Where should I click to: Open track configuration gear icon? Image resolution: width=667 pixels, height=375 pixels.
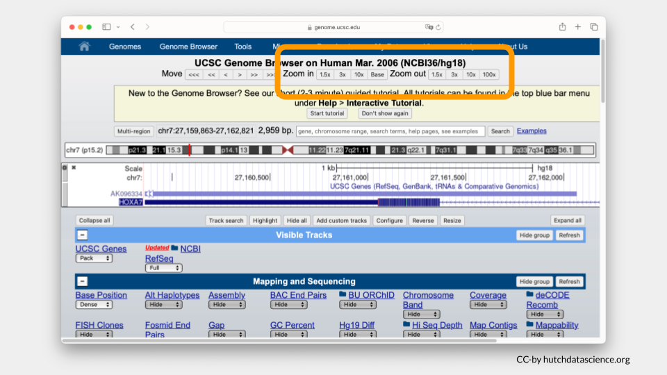pyautogui.click(x=65, y=167)
